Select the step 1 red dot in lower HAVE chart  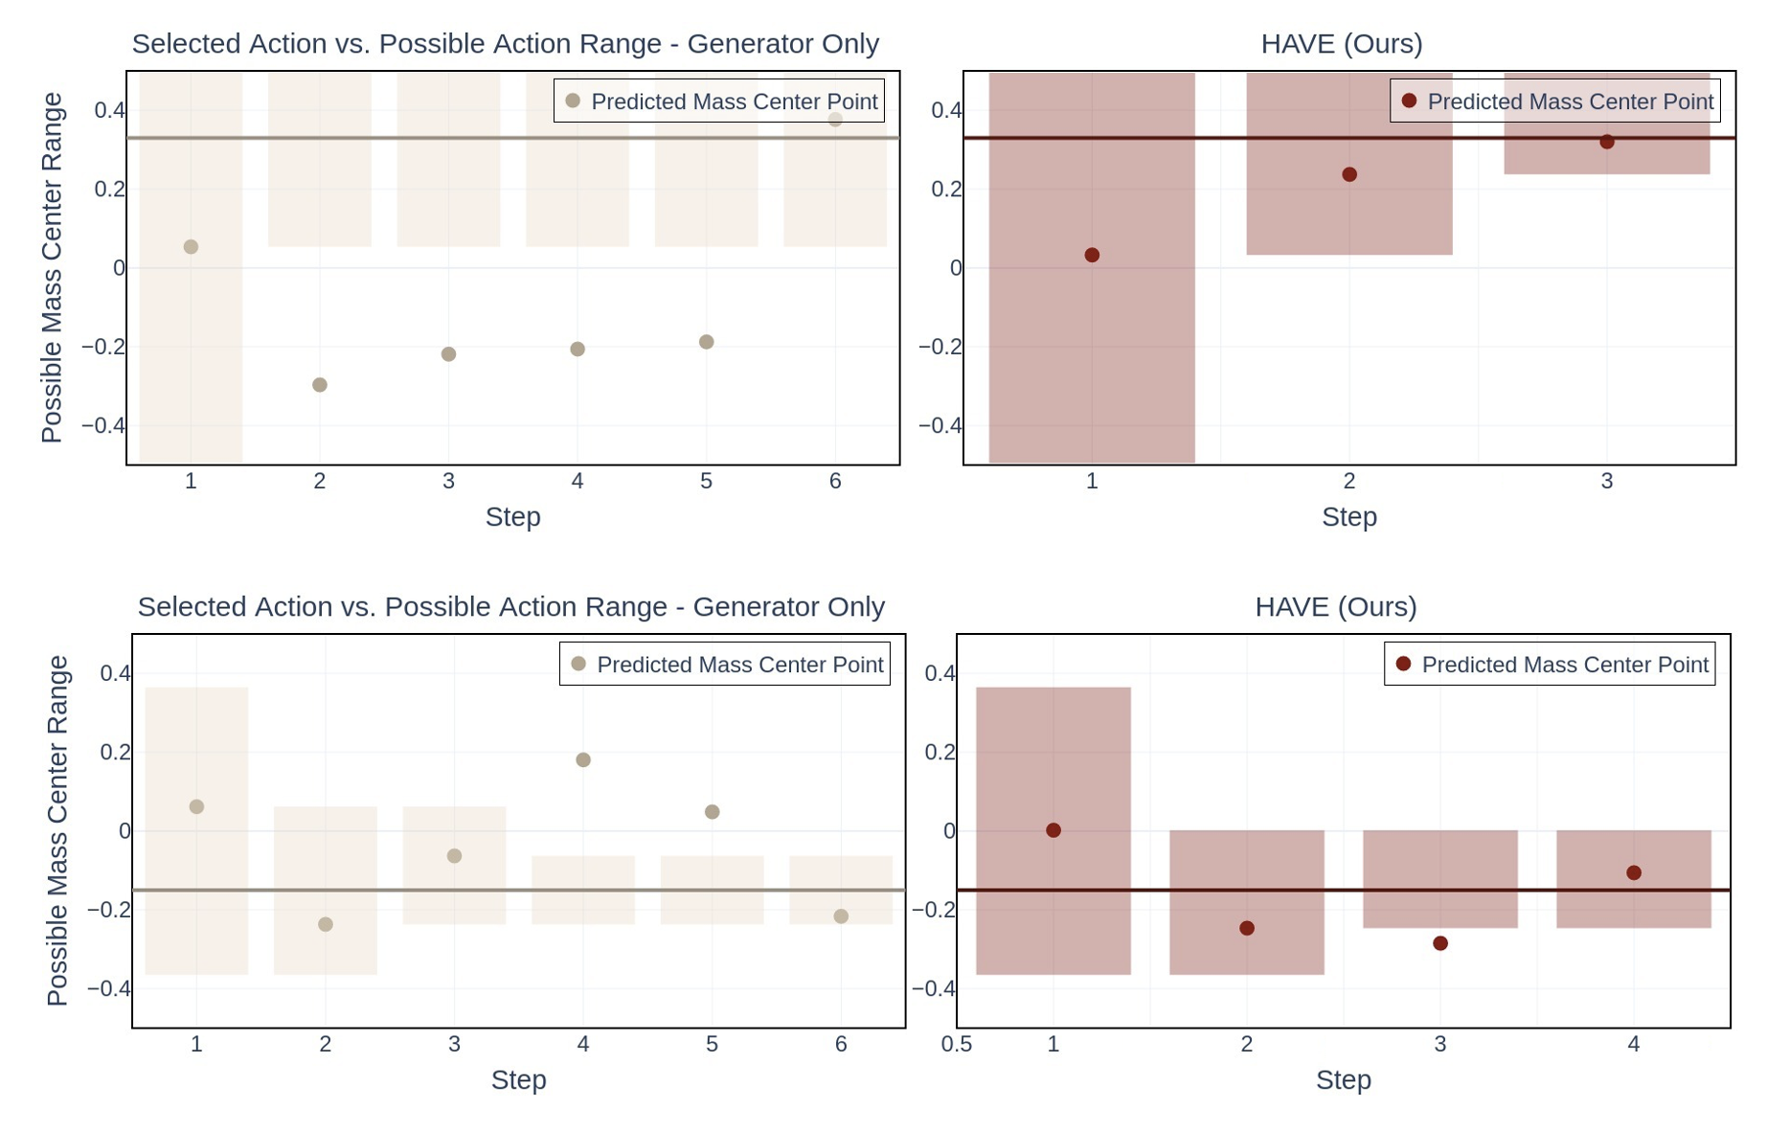pos(1053,830)
